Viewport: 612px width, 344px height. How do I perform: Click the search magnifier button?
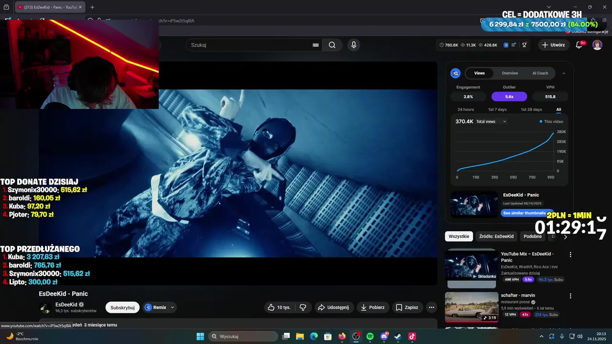tap(332, 45)
